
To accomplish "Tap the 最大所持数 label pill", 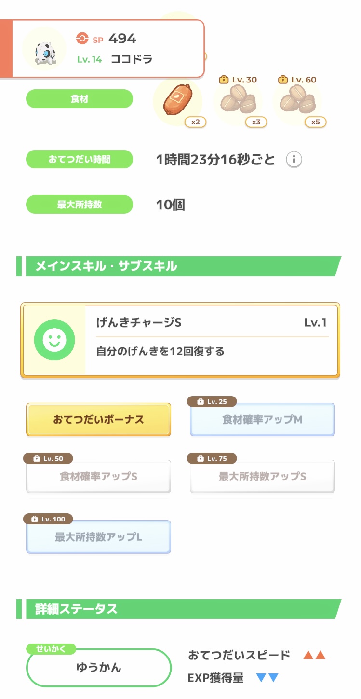I will (79, 205).
